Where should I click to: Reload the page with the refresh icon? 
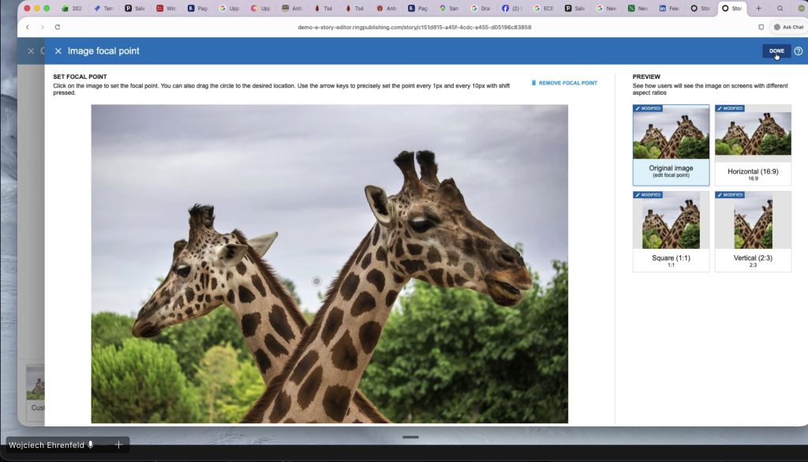pos(57,27)
